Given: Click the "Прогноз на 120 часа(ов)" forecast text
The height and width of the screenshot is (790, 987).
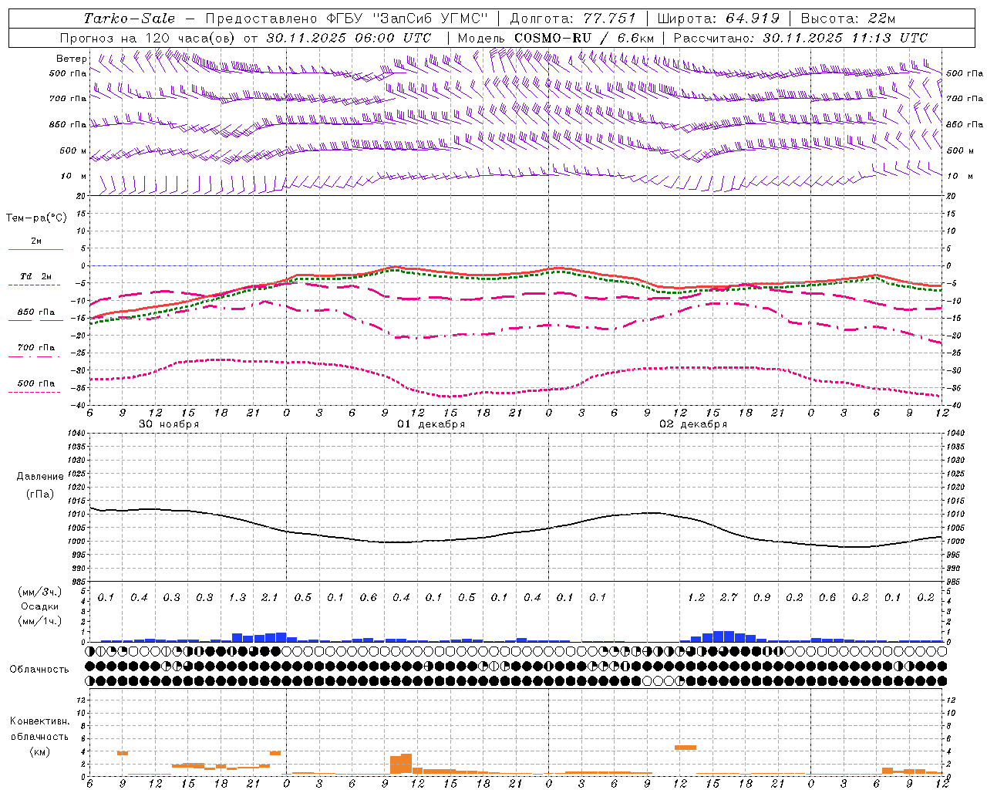Looking at the screenshot, I should (x=149, y=38).
